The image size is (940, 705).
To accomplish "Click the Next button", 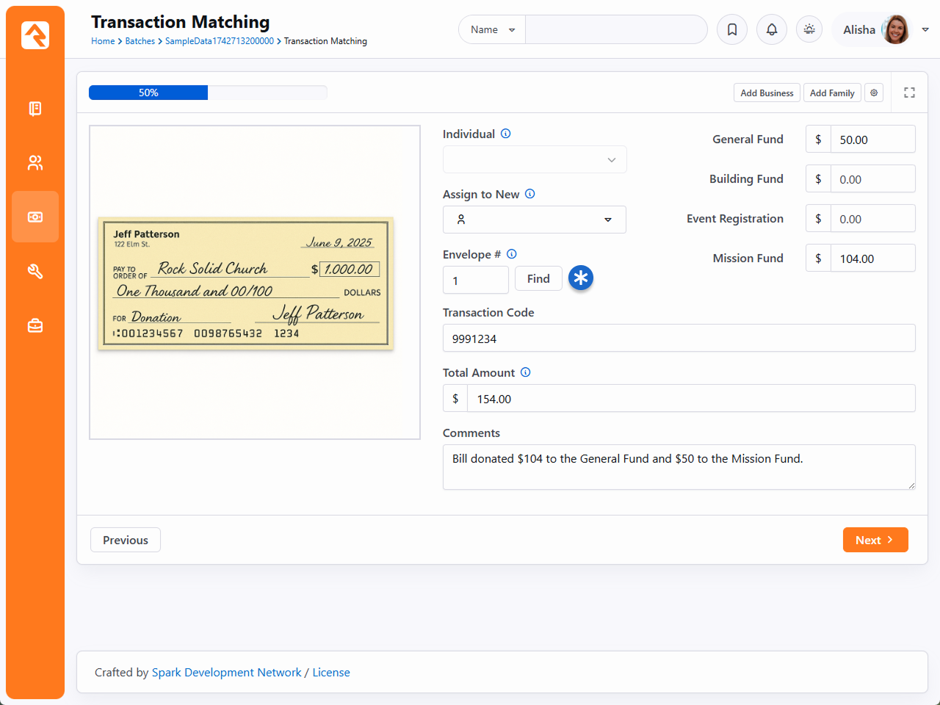I will coord(875,540).
